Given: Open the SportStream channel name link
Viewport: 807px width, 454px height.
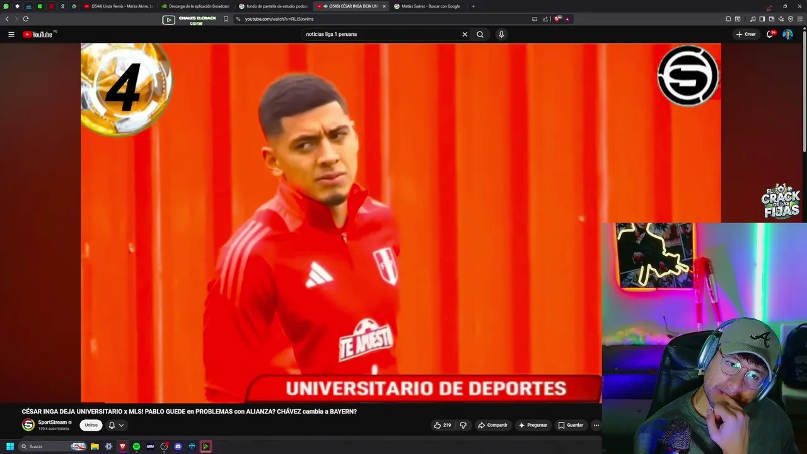Looking at the screenshot, I should click(x=52, y=422).
